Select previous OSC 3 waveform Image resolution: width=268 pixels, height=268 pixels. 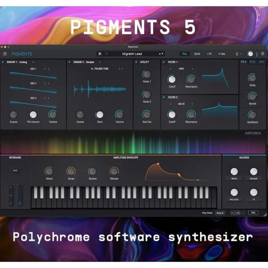coord(45,98)
